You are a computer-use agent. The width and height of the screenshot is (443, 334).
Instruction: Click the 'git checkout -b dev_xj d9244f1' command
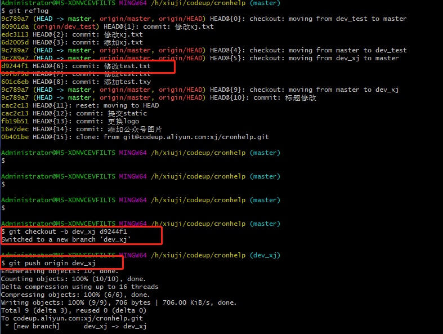point(64,231)
